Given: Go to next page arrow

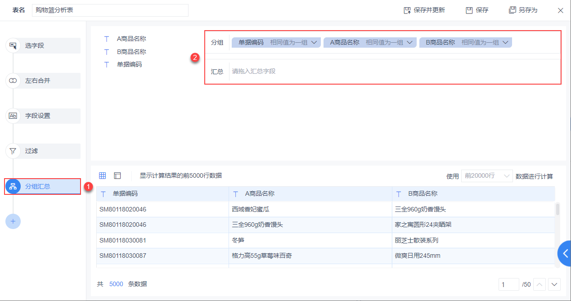Looking at the screenshot, I should click(x=554, y=284).
